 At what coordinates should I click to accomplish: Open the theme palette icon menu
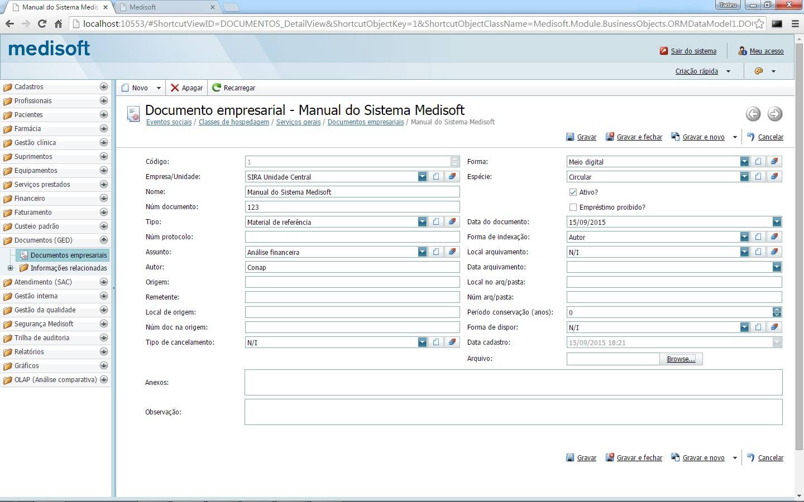[x=759, y=71]
